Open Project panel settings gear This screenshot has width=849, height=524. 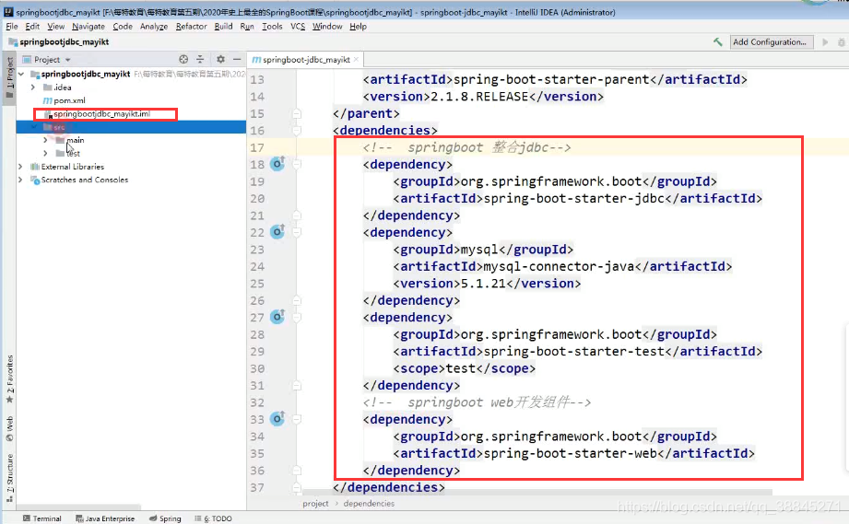220,60
